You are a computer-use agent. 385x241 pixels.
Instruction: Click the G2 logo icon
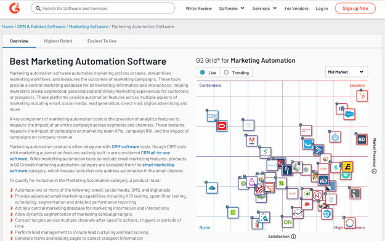15,8
